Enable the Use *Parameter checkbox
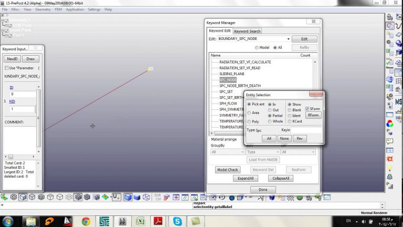This screenshot has width=403, height=227. coord(6,68)
